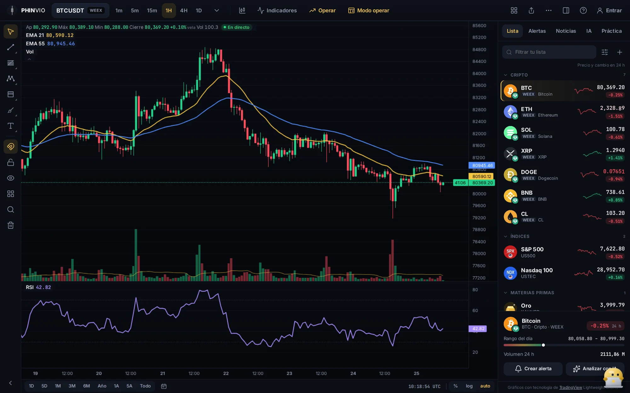Hide all drawings with the eye icon
This screenshot has height=393, width=630.
pyautogui.click(x=10, y=178)
